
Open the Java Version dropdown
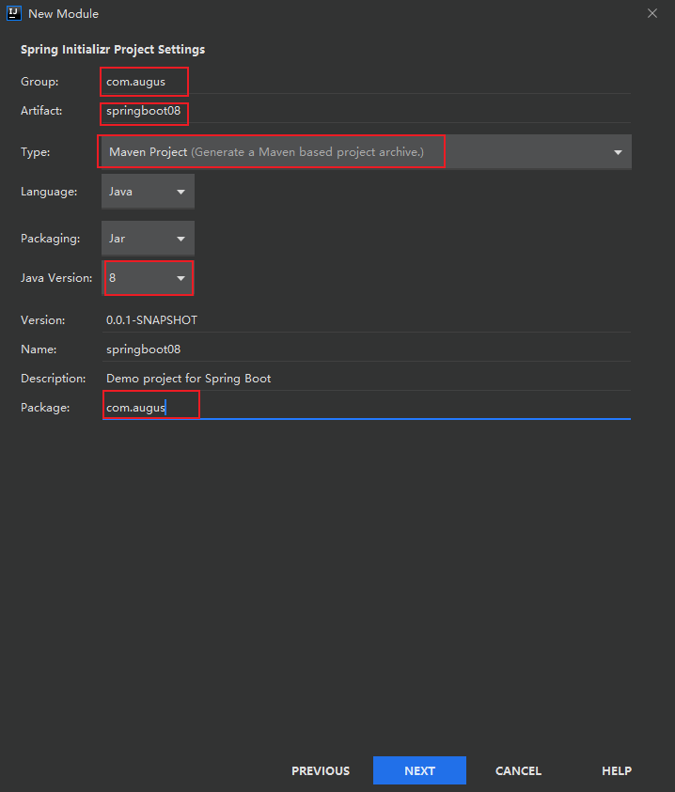(179, 277)
